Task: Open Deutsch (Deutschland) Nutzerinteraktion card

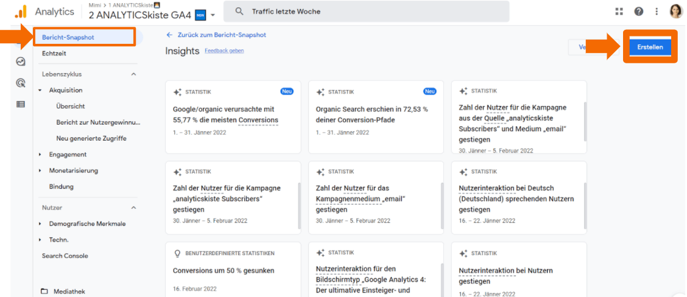Action: (x=519, y=198)
